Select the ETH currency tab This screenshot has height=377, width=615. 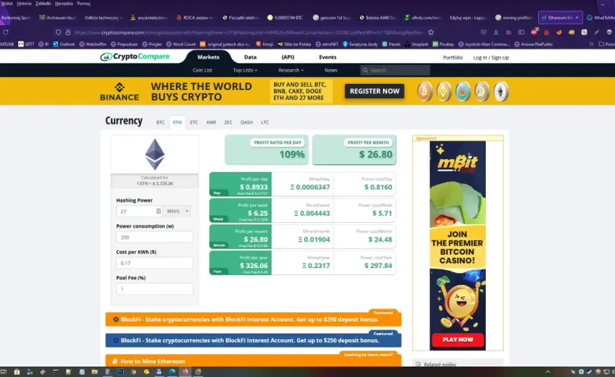[x=178, y=122]
